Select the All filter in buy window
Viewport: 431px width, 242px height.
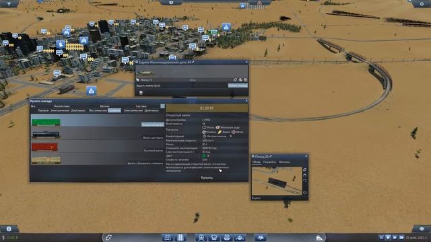[33, 106]
